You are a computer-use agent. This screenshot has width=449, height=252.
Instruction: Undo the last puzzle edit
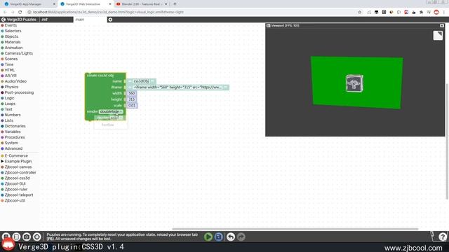pyautogui.click(x=231, y=237)
